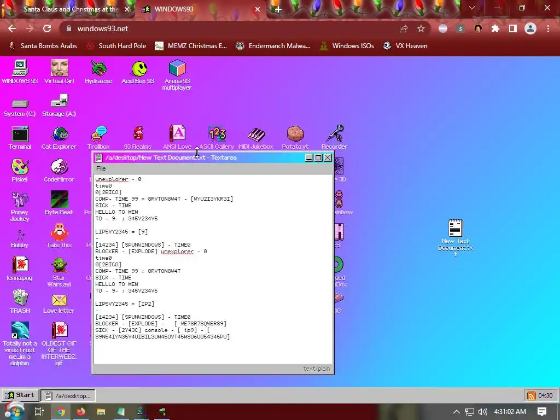Image resolution: width=560 pixels, height=420 pixels.
Task: Open System (C:) drive icon
Action: coord(20,107)
